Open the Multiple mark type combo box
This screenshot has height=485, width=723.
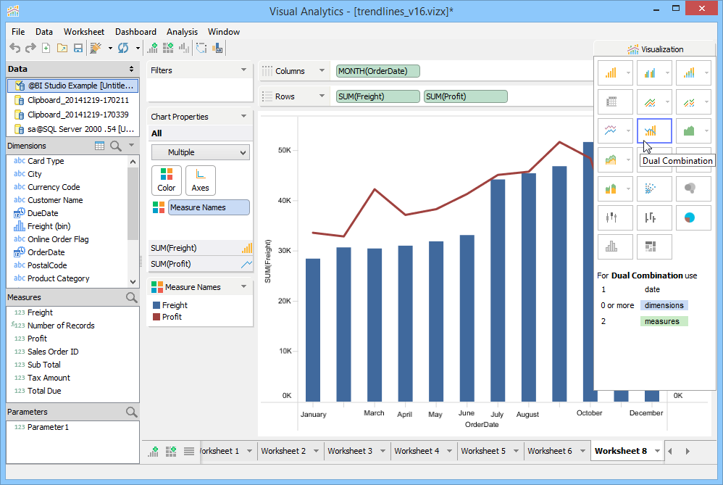pos(201,152)
